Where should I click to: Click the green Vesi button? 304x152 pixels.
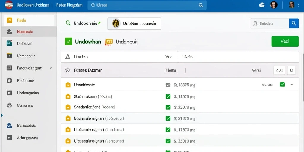click(x=285, y=41)
